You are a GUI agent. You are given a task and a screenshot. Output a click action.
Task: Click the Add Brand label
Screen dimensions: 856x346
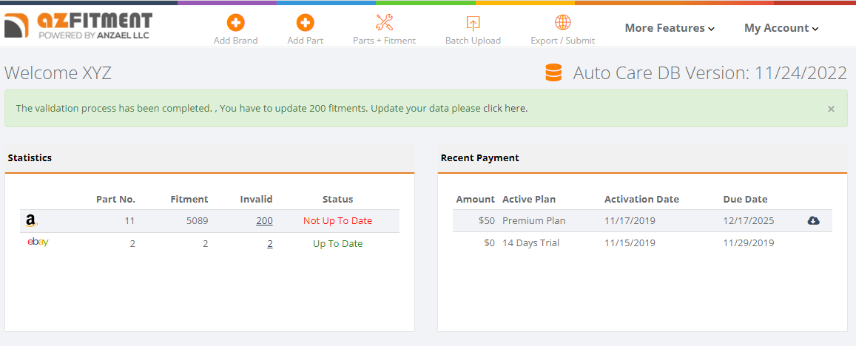tap(236, 41)
